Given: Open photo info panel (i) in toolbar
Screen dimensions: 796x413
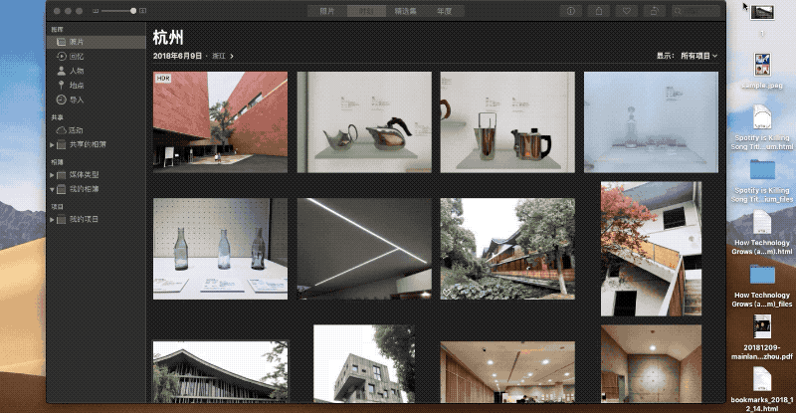Looking at the screenshot, I should [570, 11].
